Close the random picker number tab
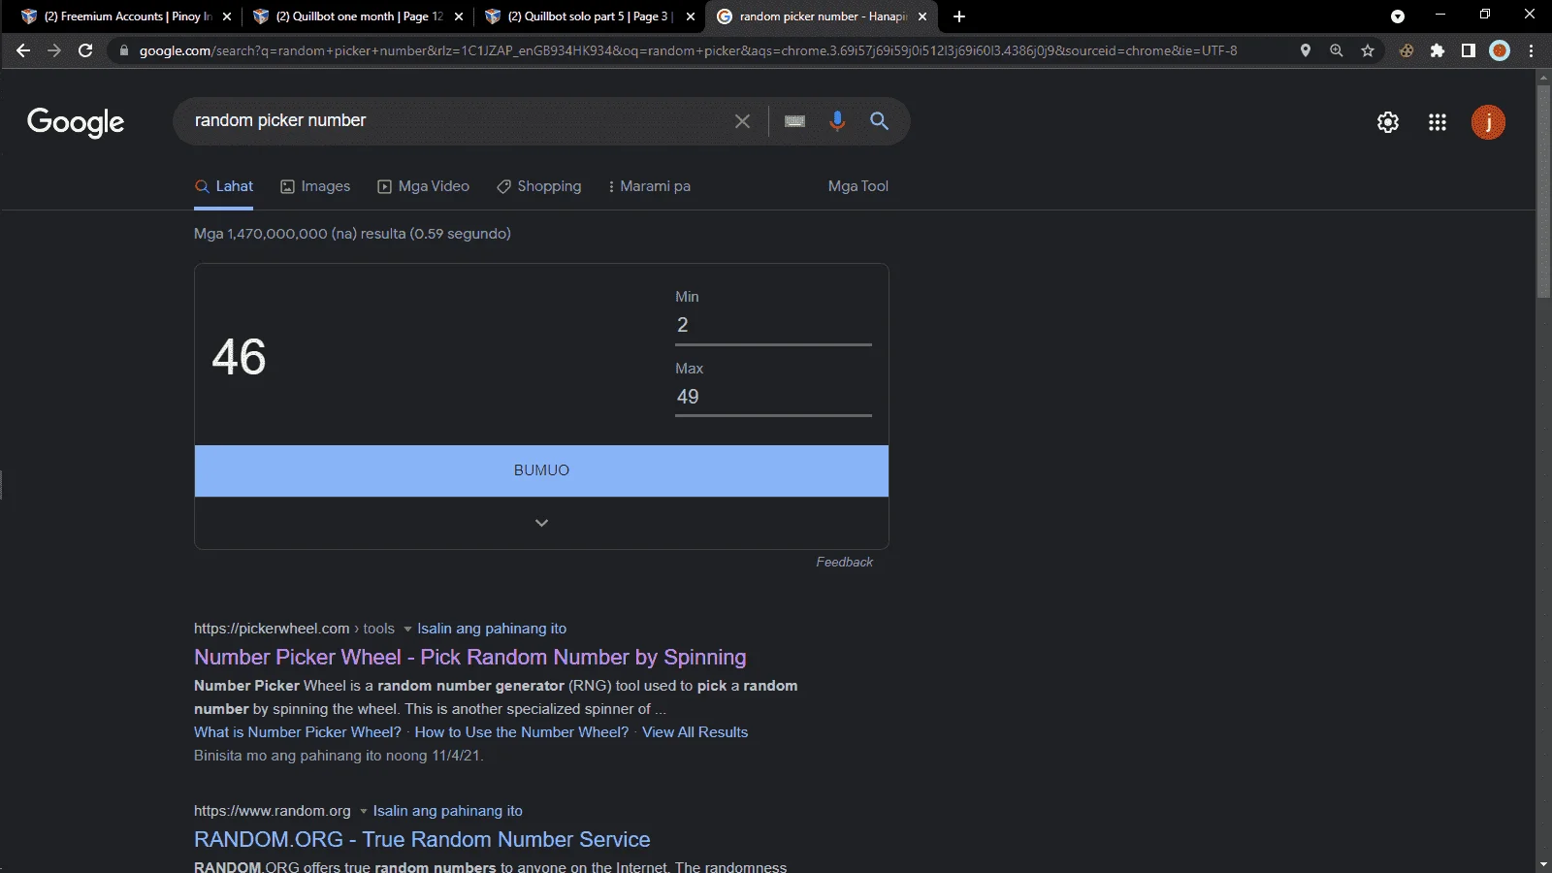 pos(922,16)
